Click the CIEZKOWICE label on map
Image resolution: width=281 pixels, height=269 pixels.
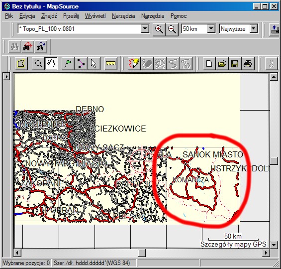click(x=120, y=129)
